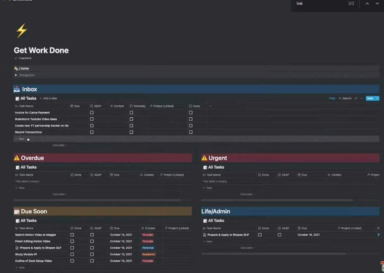The width and height of the screenshot is (384, 273).
Task: Toggle ASAP for Invoice for Canva Payment
Action: pos(92,113)
